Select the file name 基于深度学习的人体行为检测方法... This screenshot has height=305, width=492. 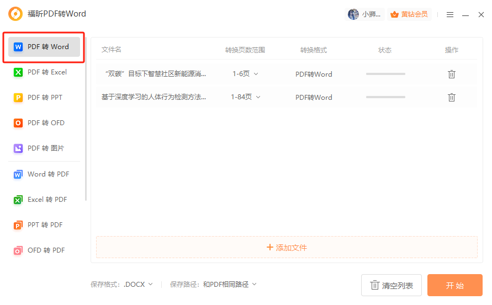(154, 97)
